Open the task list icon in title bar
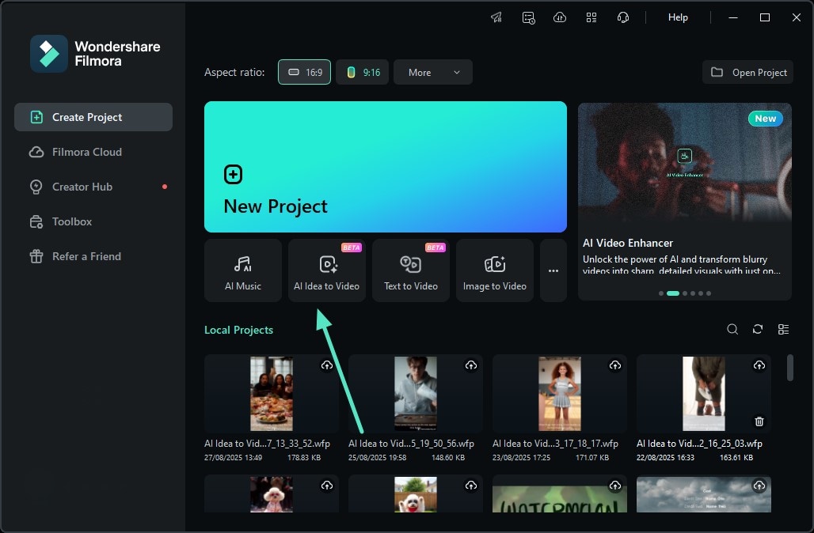 pyautogui.click(x=528, y=17)
